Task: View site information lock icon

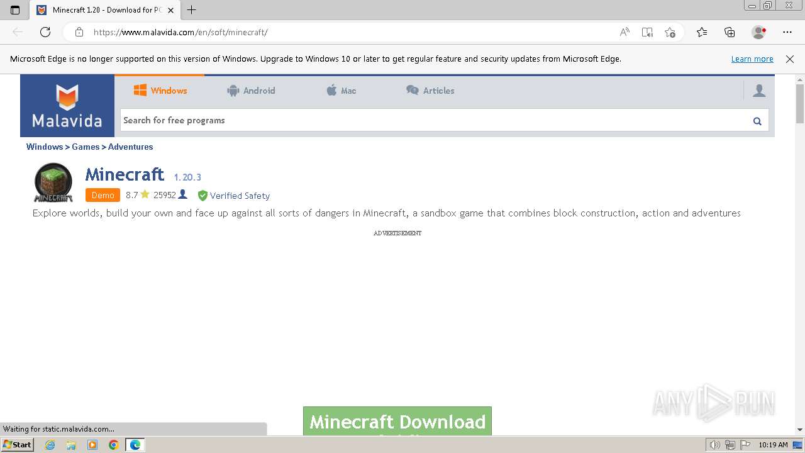Action: coord(79,32)
